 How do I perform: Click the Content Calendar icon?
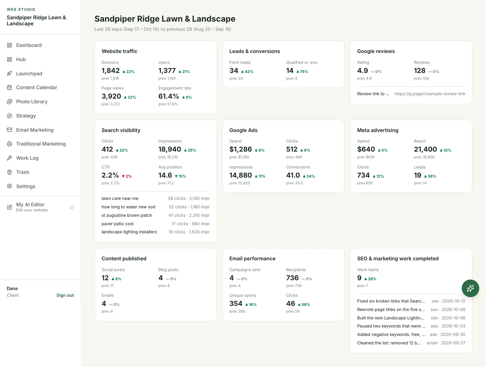[x=9, y=87]
